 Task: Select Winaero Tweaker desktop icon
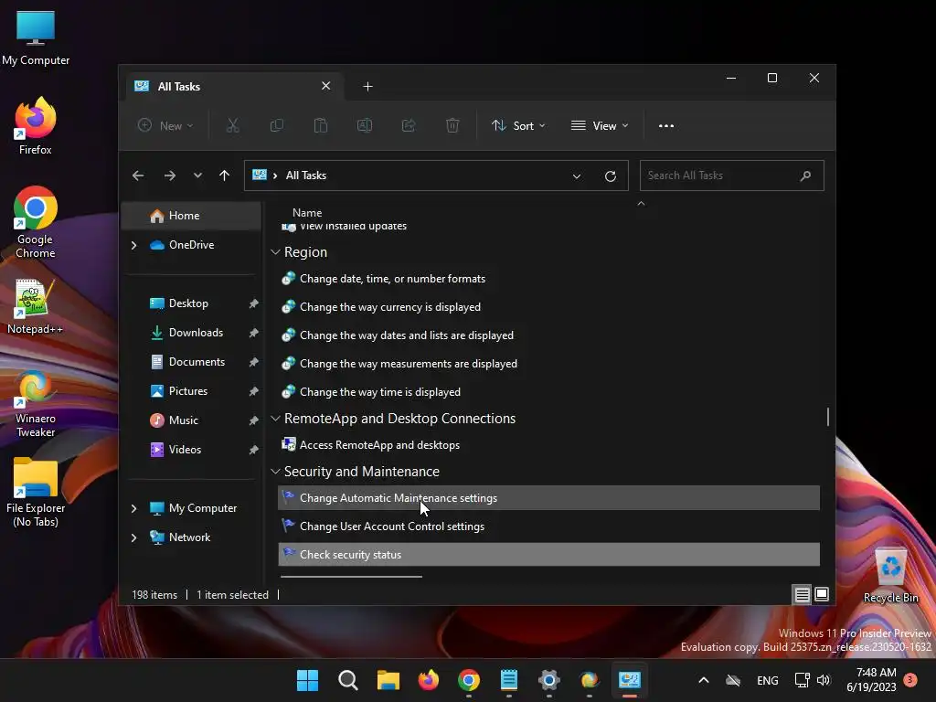click(36, 405)
